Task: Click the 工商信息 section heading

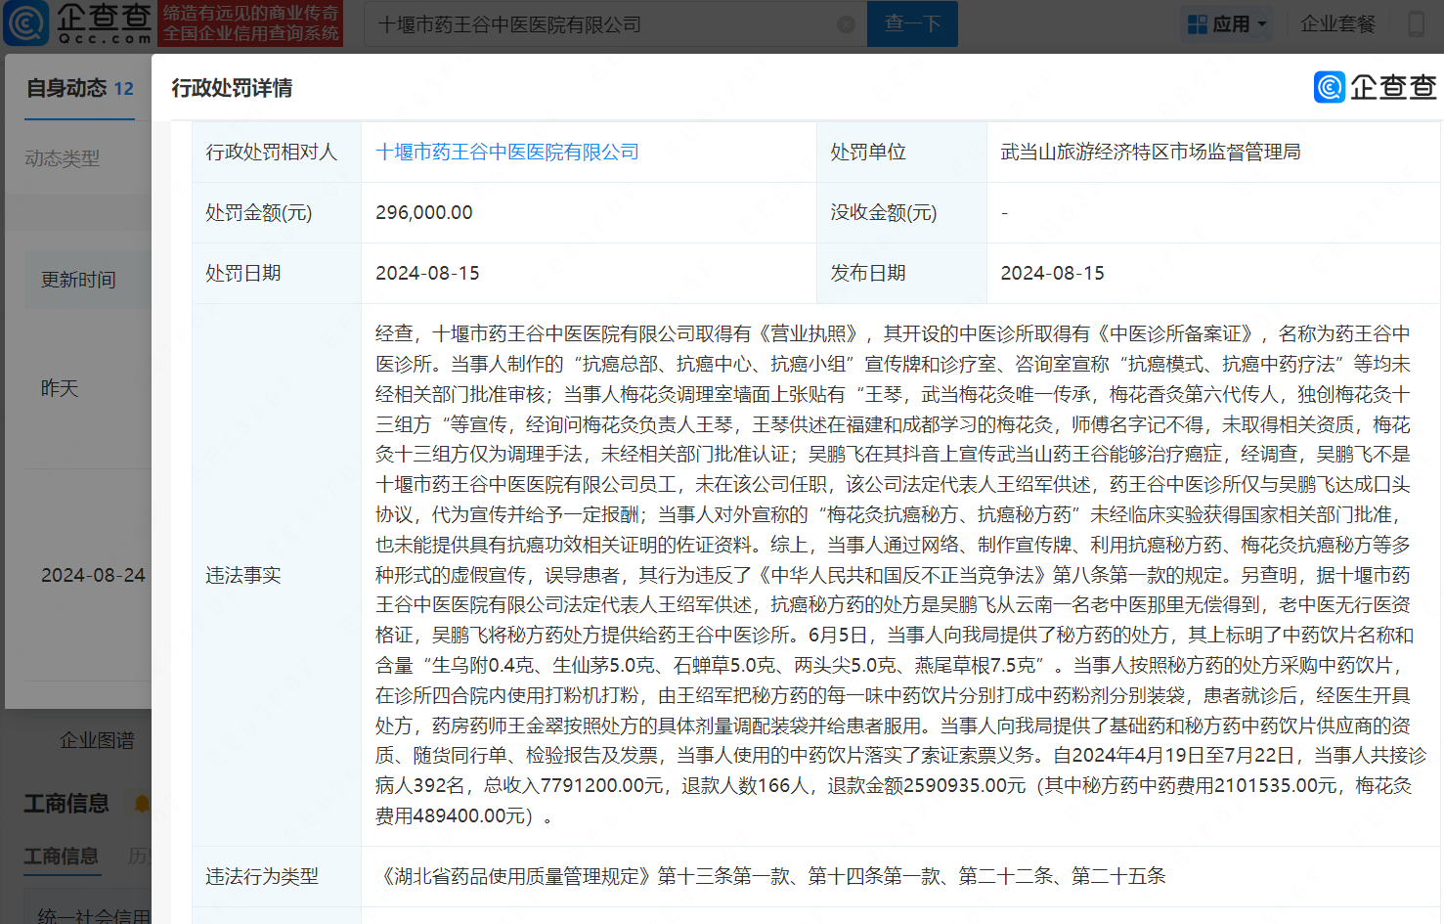Action: (66, 803)
